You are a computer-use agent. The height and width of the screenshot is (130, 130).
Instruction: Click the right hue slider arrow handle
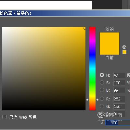[97, 99]
